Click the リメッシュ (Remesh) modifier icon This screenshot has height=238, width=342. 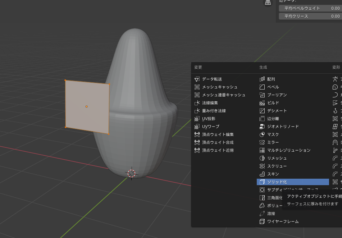pos(262,158)
